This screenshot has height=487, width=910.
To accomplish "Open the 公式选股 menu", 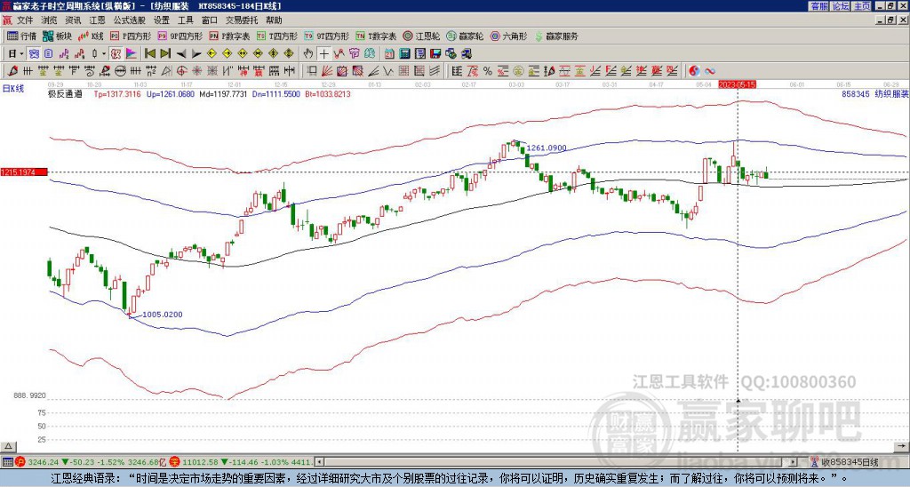I will click(130, 20).
